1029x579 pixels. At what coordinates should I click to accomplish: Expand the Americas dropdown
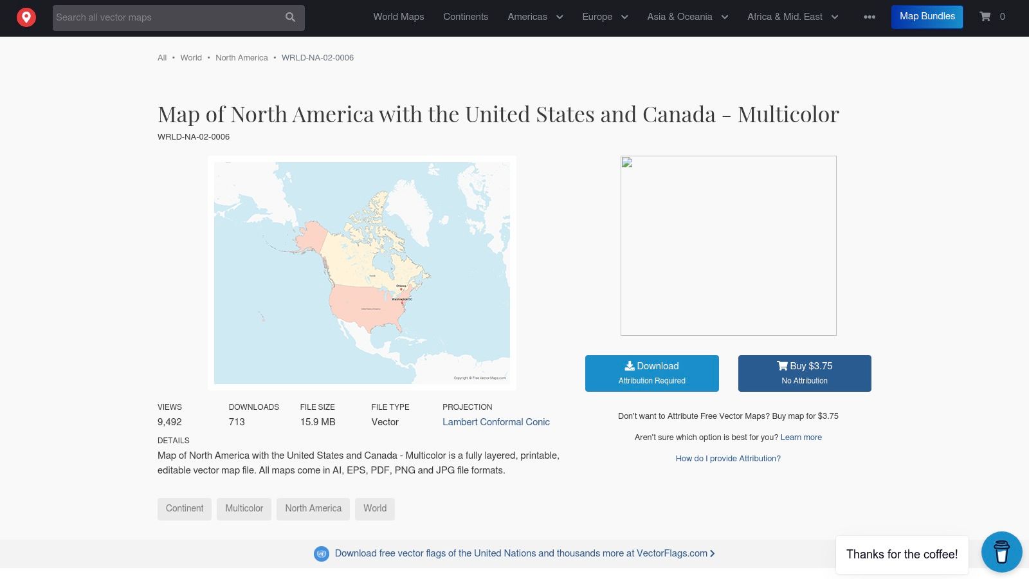click(x=535, y=17)
